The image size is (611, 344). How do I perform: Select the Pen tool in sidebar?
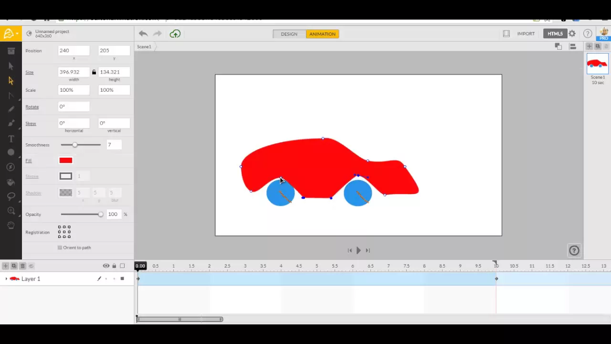point(11,124)
